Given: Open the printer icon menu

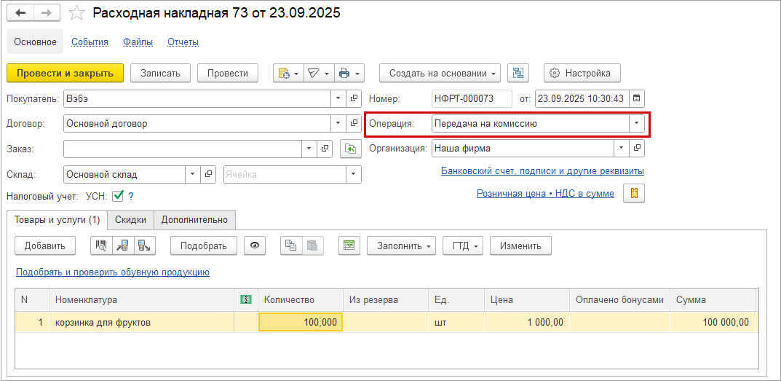Looking at the screenshot, I should pyautogui.click(x=349, y=74).
